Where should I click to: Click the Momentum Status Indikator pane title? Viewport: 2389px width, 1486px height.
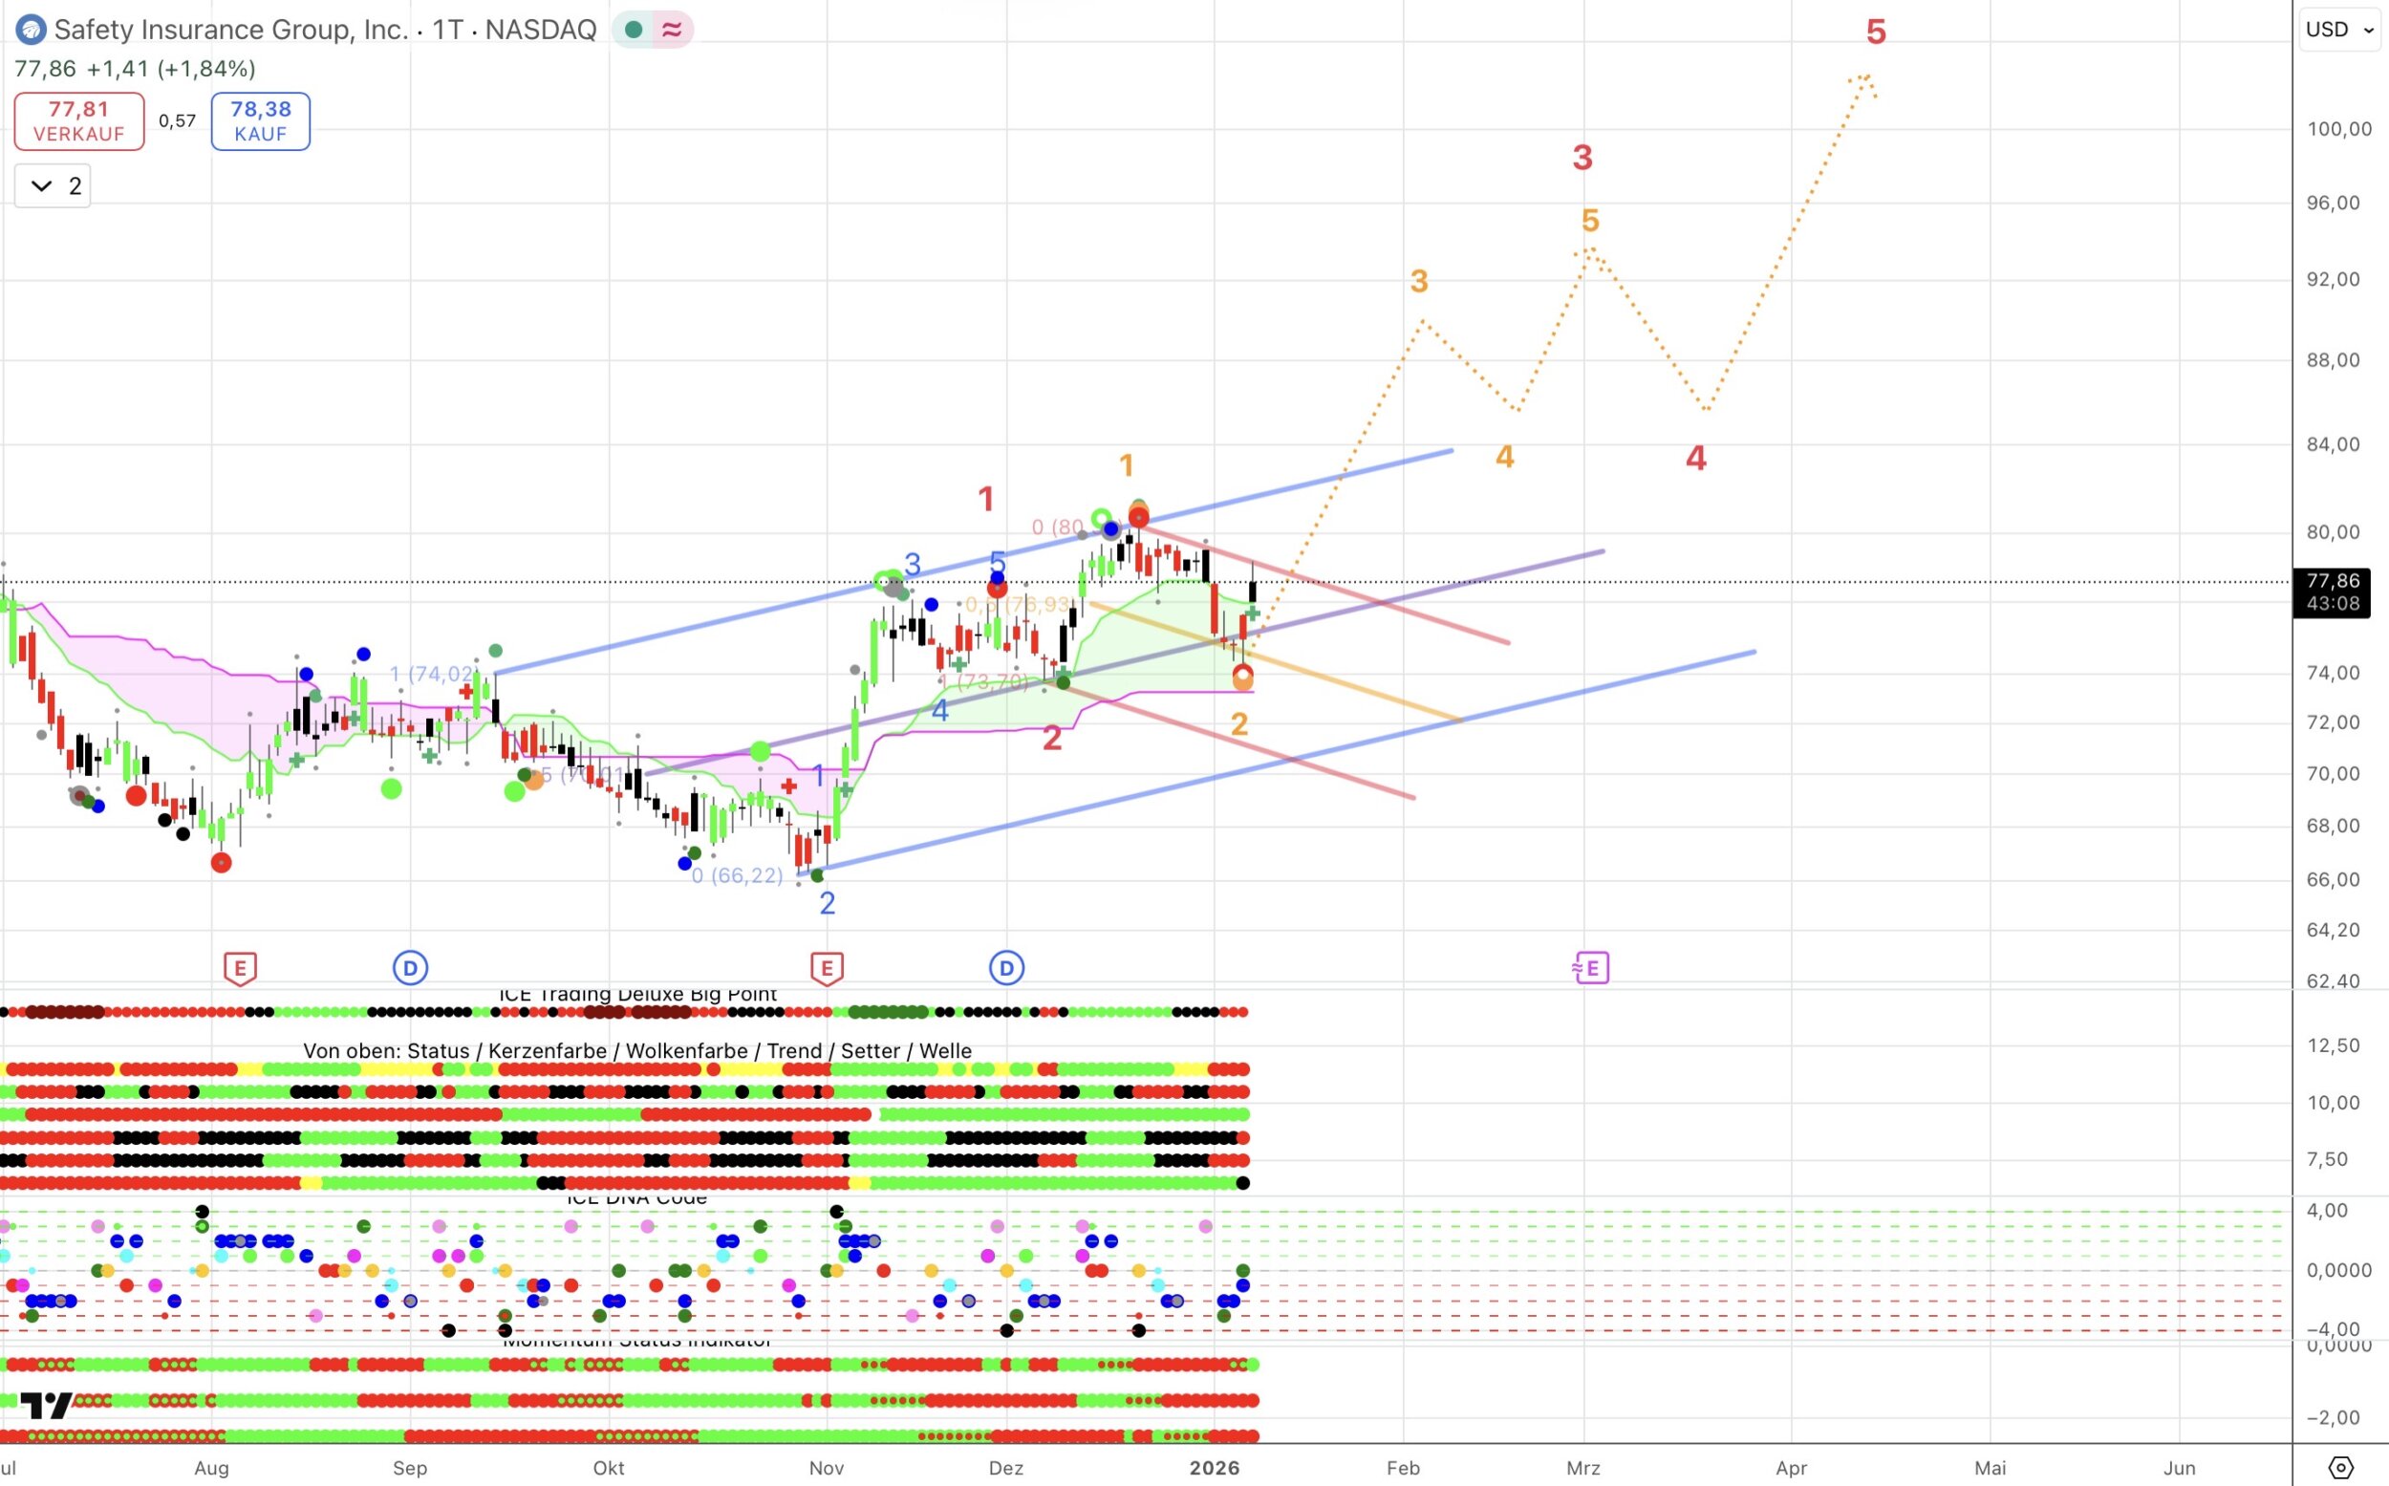click(x=636, y=1342)
